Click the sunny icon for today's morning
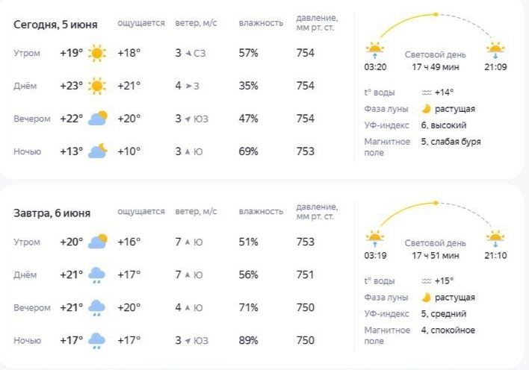 coord(97,53)
